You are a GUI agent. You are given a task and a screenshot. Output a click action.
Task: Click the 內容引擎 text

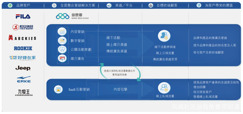[x=120, y=89]
